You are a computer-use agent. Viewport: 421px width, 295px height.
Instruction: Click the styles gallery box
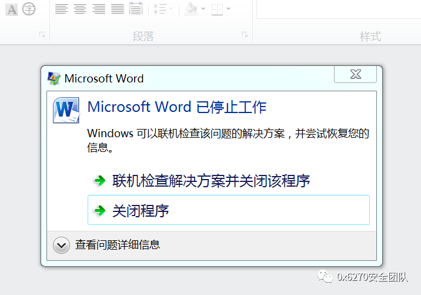pyautogui.click(x=339, y=9)
